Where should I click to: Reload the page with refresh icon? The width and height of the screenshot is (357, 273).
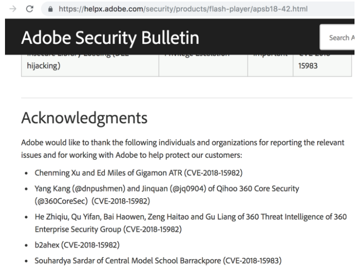point(29,9)
